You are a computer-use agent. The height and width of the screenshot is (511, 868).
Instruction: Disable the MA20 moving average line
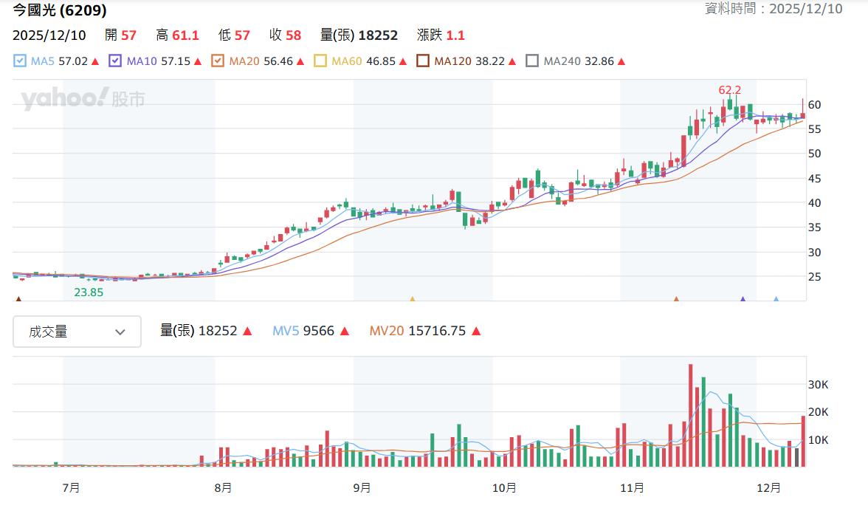point(218,61)
